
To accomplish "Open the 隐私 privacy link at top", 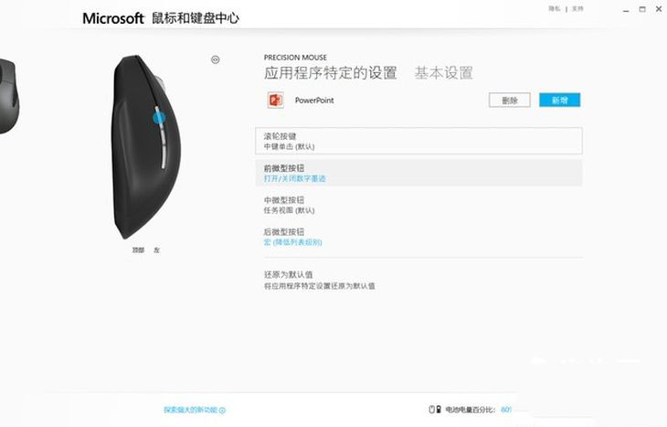I will (x=554, y=8).
